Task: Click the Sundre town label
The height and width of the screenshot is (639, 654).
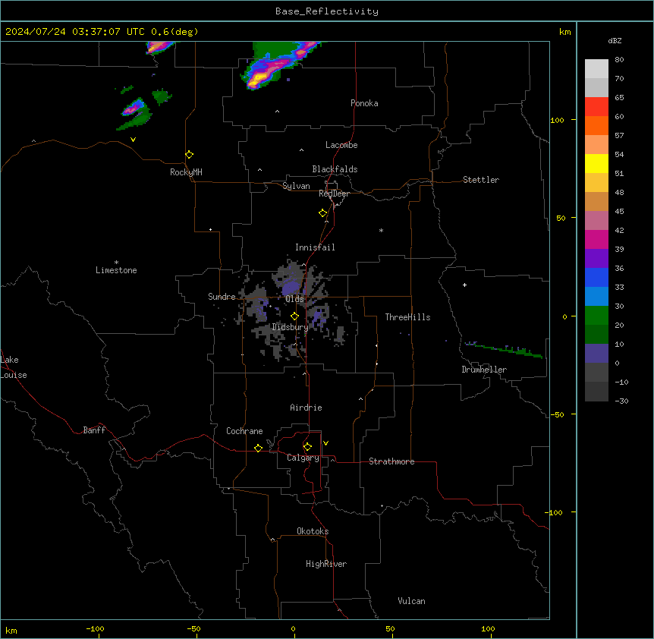Action: click(222, 297)
